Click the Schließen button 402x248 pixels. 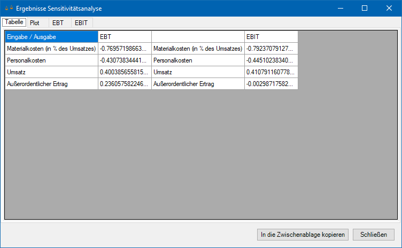[374, 235]
